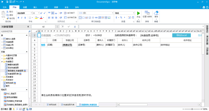Click the yellow fill color bucket
This screenshot has width=209, height=111.
(36, 18)
